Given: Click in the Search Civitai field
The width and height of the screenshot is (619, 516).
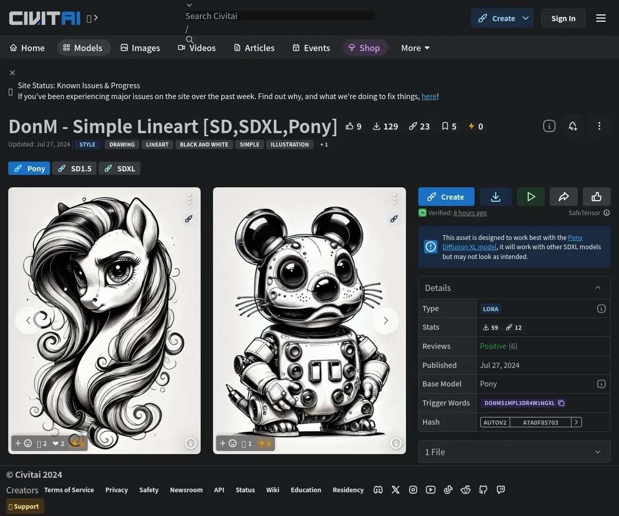Looking at the screenshot, I should tap(280, 16).
